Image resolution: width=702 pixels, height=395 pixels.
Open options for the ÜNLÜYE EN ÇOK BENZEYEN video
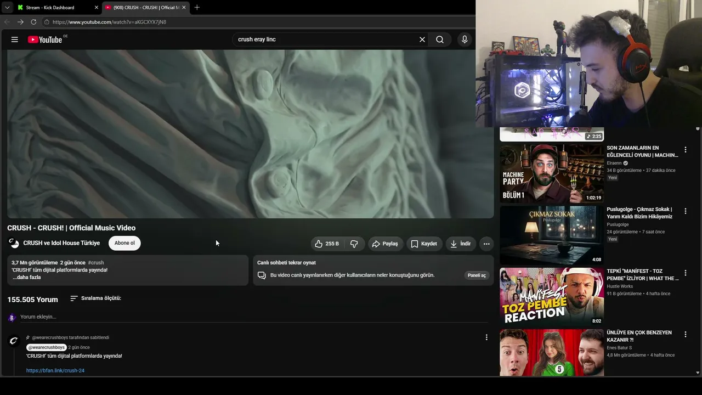point(685,334)
